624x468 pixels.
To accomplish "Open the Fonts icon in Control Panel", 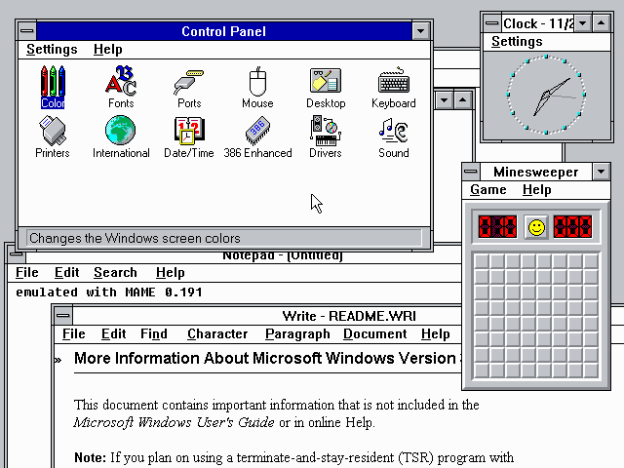I will 121,87.
